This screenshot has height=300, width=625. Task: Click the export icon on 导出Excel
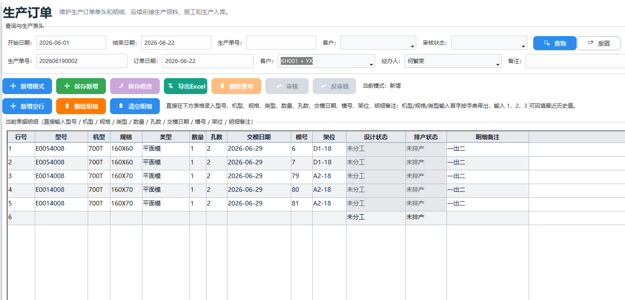click(x=171, y=86)
